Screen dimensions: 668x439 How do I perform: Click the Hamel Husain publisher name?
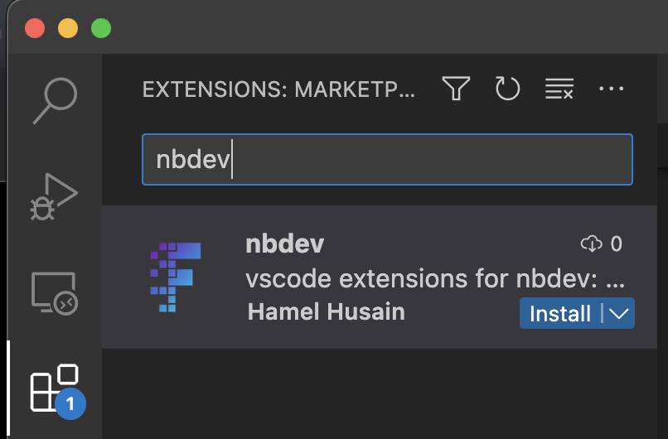[327, 312]
